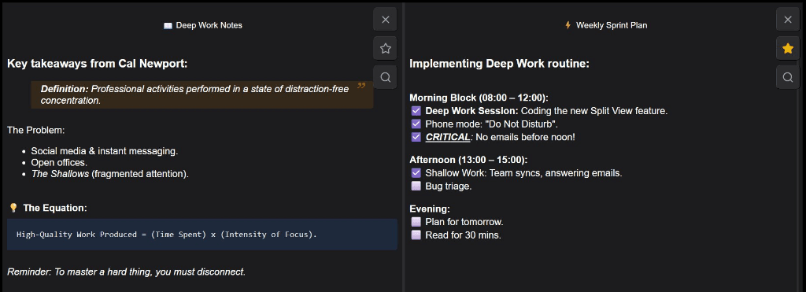Click the lightning icon beside Weekly Sprint Plan
The image size is (806, 292).
[568, 25]
